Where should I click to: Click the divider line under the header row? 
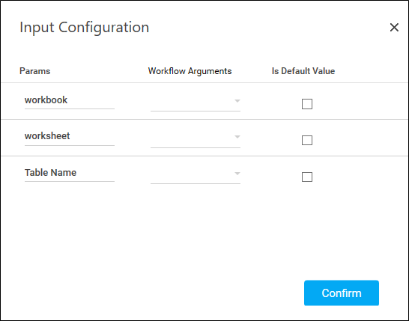(204, 83)
